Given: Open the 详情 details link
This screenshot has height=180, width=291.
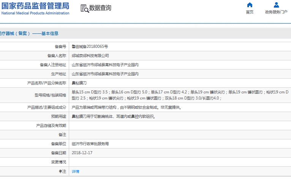Looking at the screenshot, I should pos(75,172).
